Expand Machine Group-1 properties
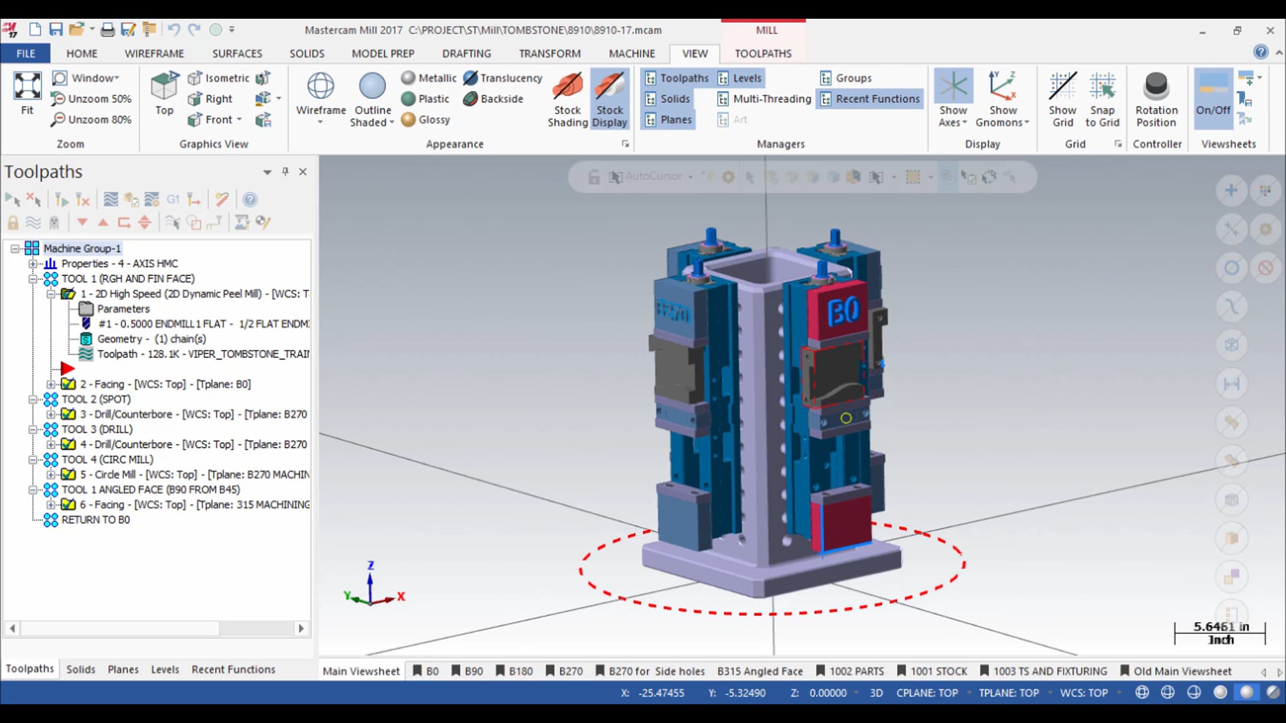The width and height of the screenshot is (1286, 723). point(33,263)
